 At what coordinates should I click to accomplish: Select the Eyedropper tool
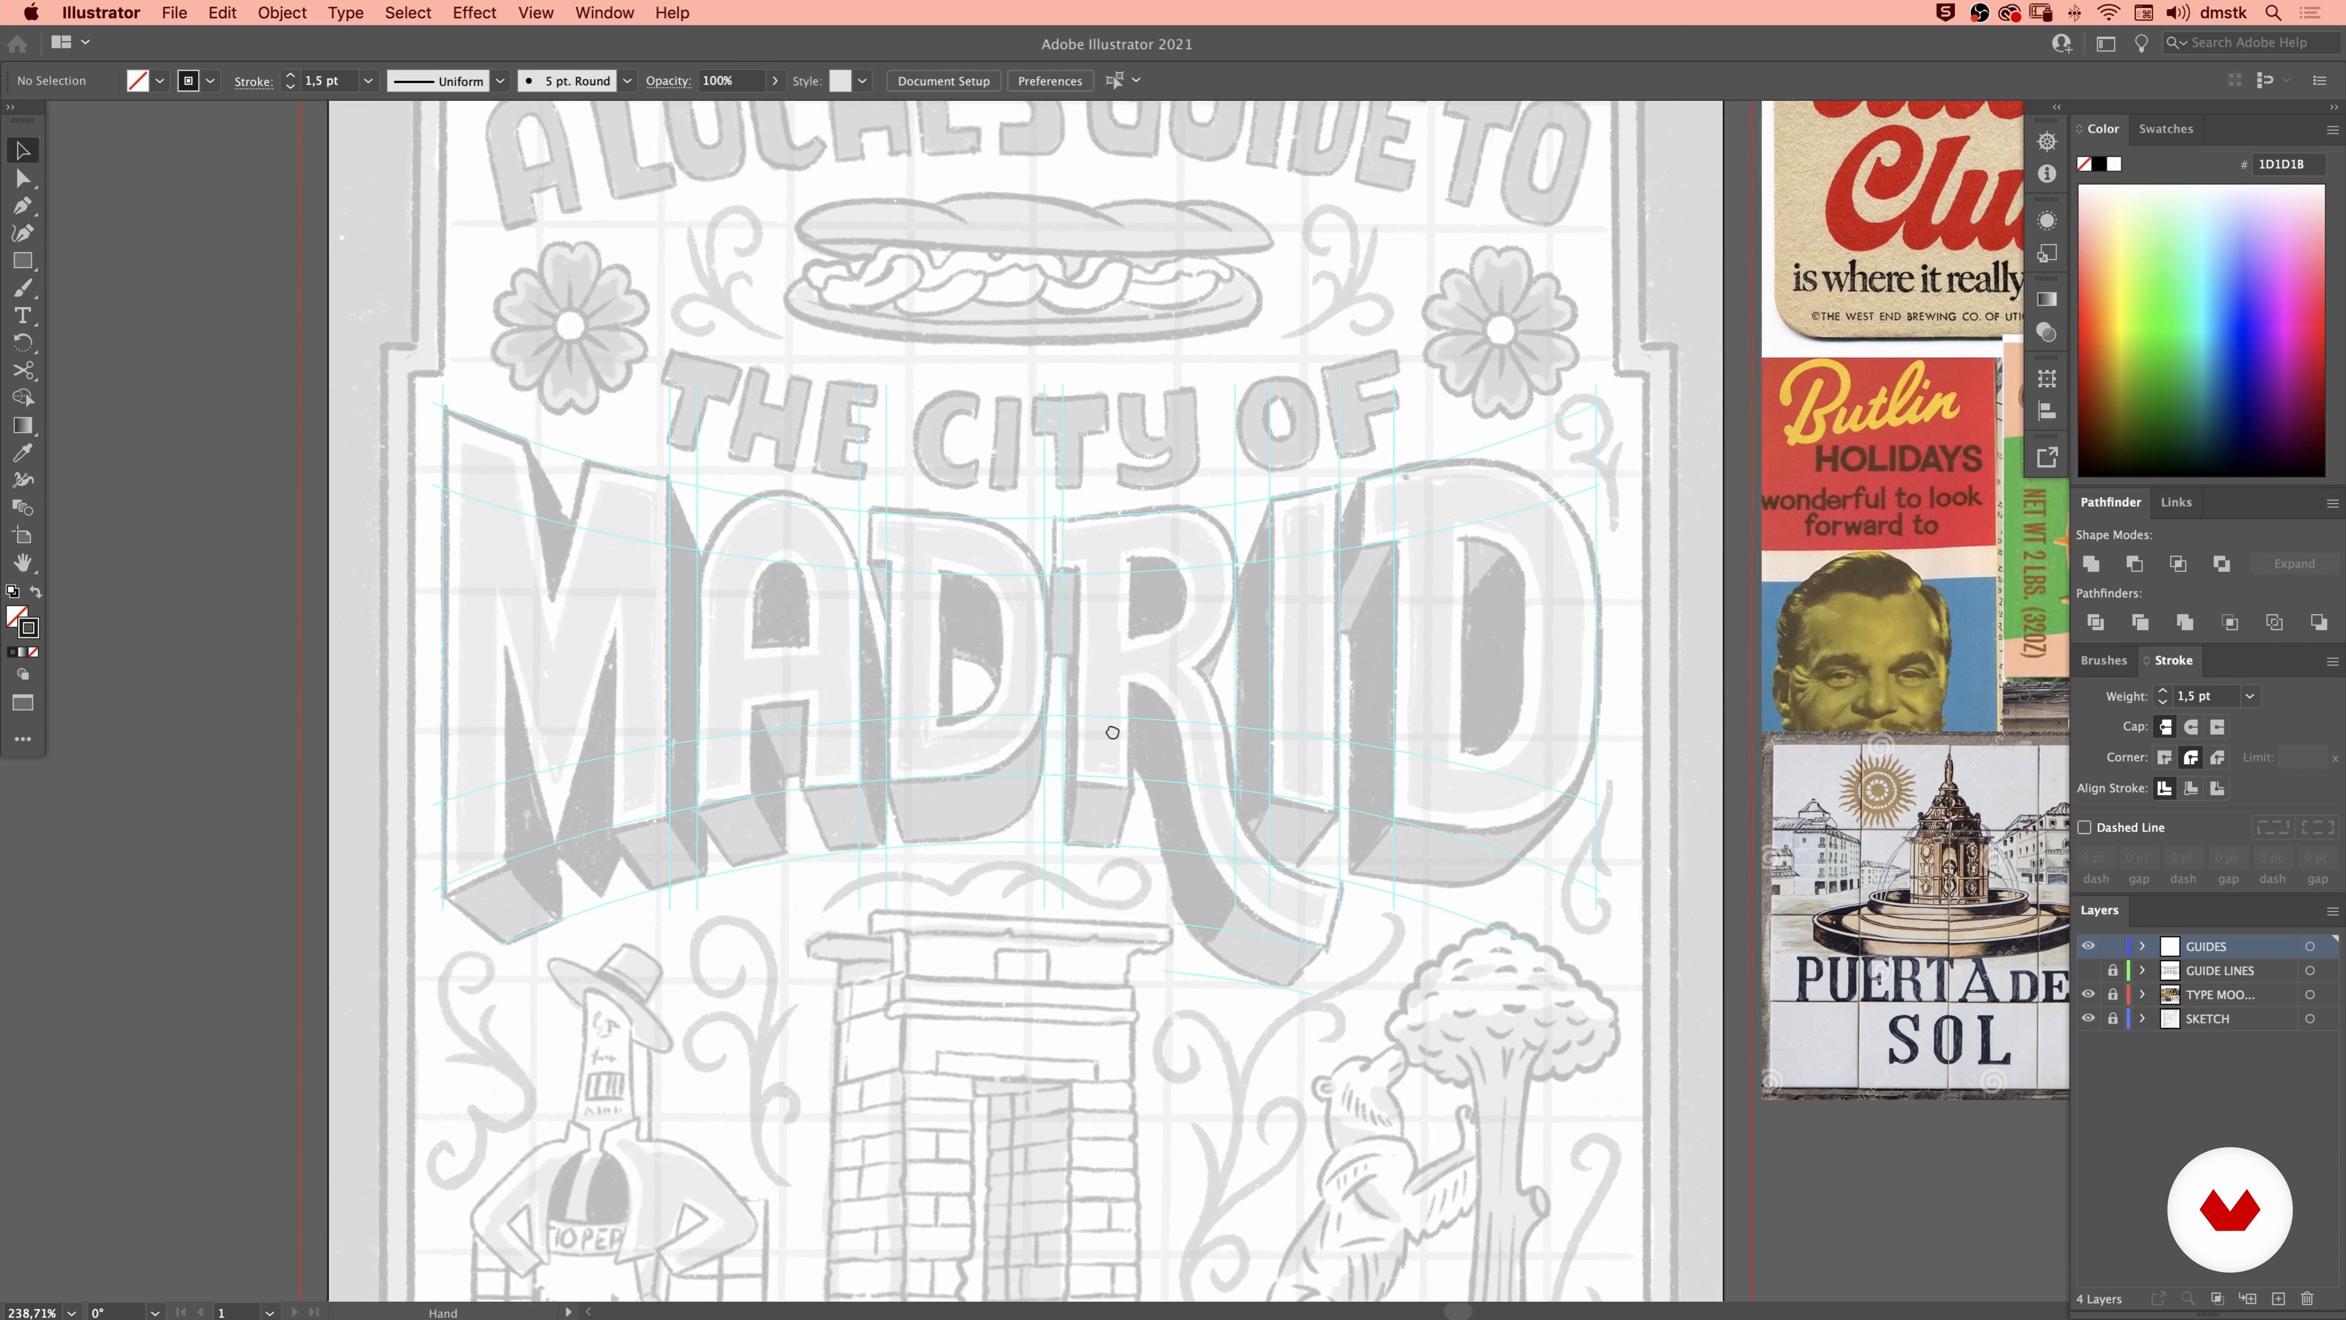23,453
